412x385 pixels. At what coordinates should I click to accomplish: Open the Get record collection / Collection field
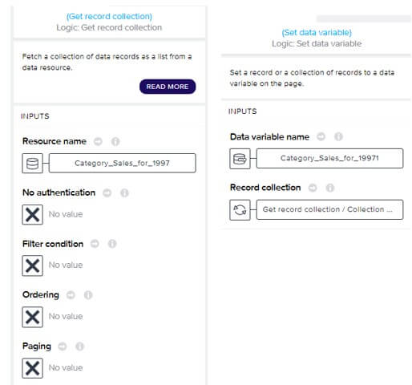(x=329, y=209)
